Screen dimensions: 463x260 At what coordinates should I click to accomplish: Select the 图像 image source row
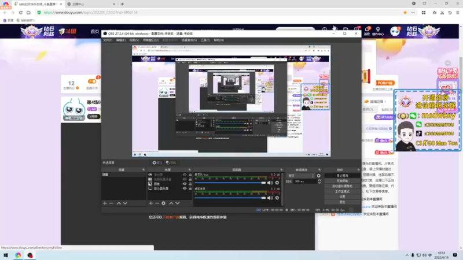point(170,184)
